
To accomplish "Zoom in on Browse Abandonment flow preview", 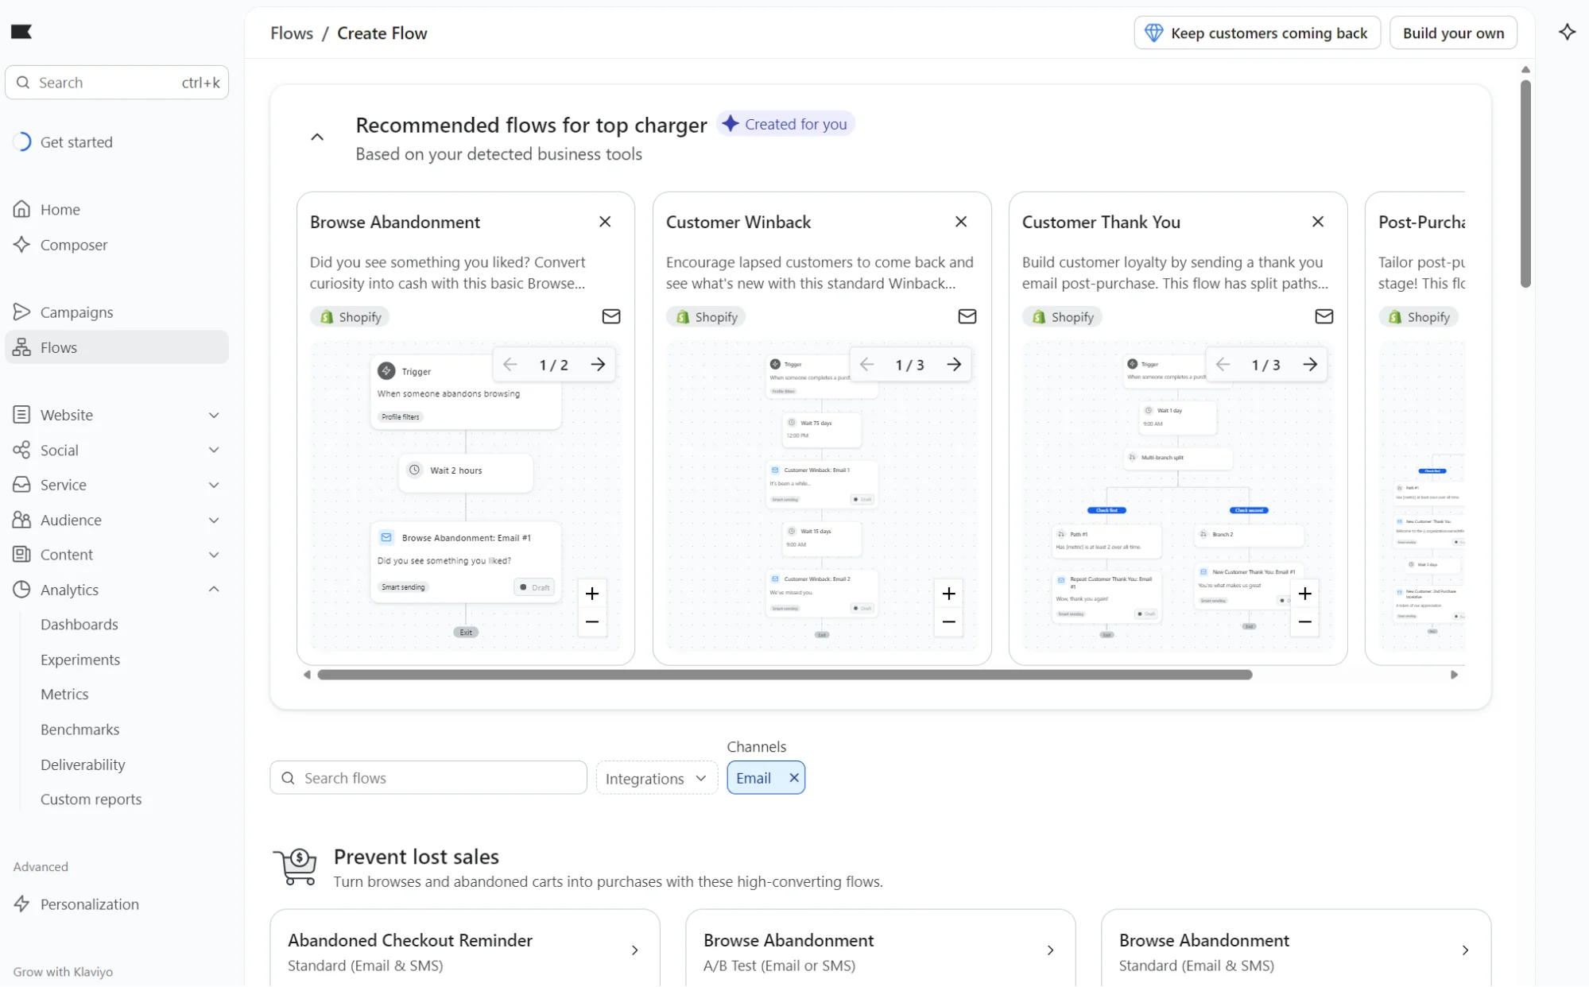I will [592, 594].
